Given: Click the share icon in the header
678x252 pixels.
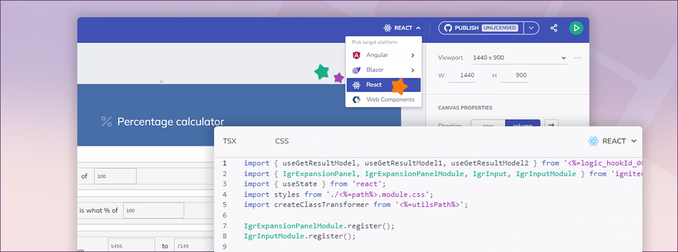Looking at the screenshot, I should 554,28.
